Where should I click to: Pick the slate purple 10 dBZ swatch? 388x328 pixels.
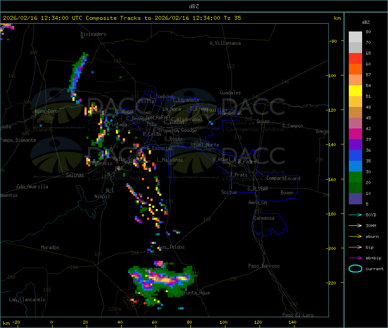(x=355, y=199)
